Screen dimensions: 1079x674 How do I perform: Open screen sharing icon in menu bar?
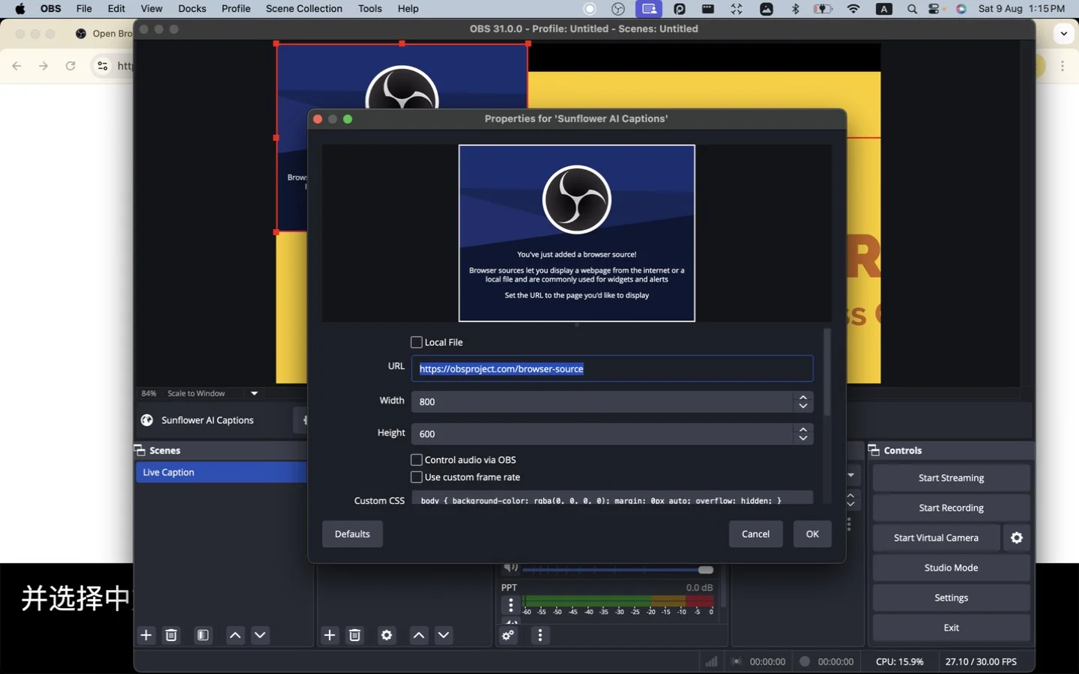click(x=649, y=9)
